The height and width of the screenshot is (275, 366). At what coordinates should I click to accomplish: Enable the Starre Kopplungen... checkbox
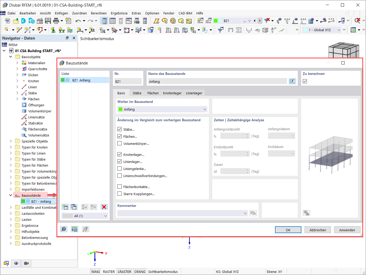click(x=119, y=194)
